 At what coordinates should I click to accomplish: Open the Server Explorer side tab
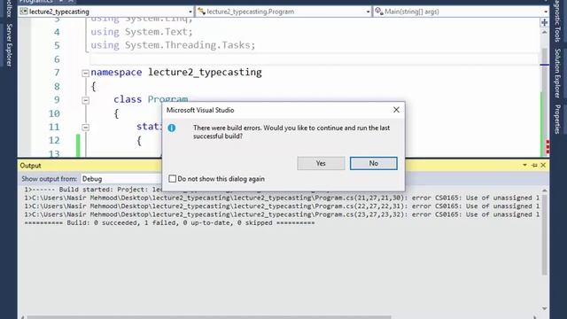(9, 45)
